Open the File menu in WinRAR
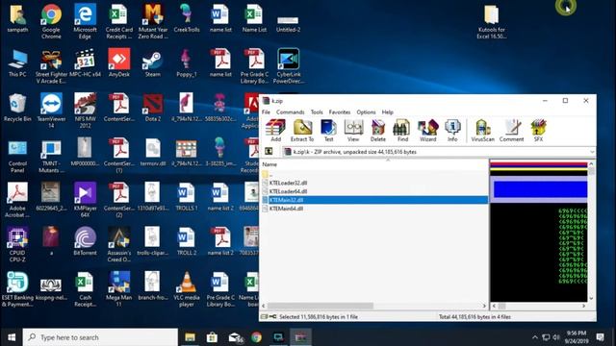 266,112
